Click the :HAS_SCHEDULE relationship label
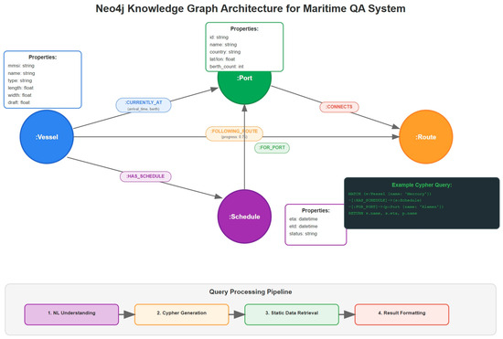 coord(145,176)
